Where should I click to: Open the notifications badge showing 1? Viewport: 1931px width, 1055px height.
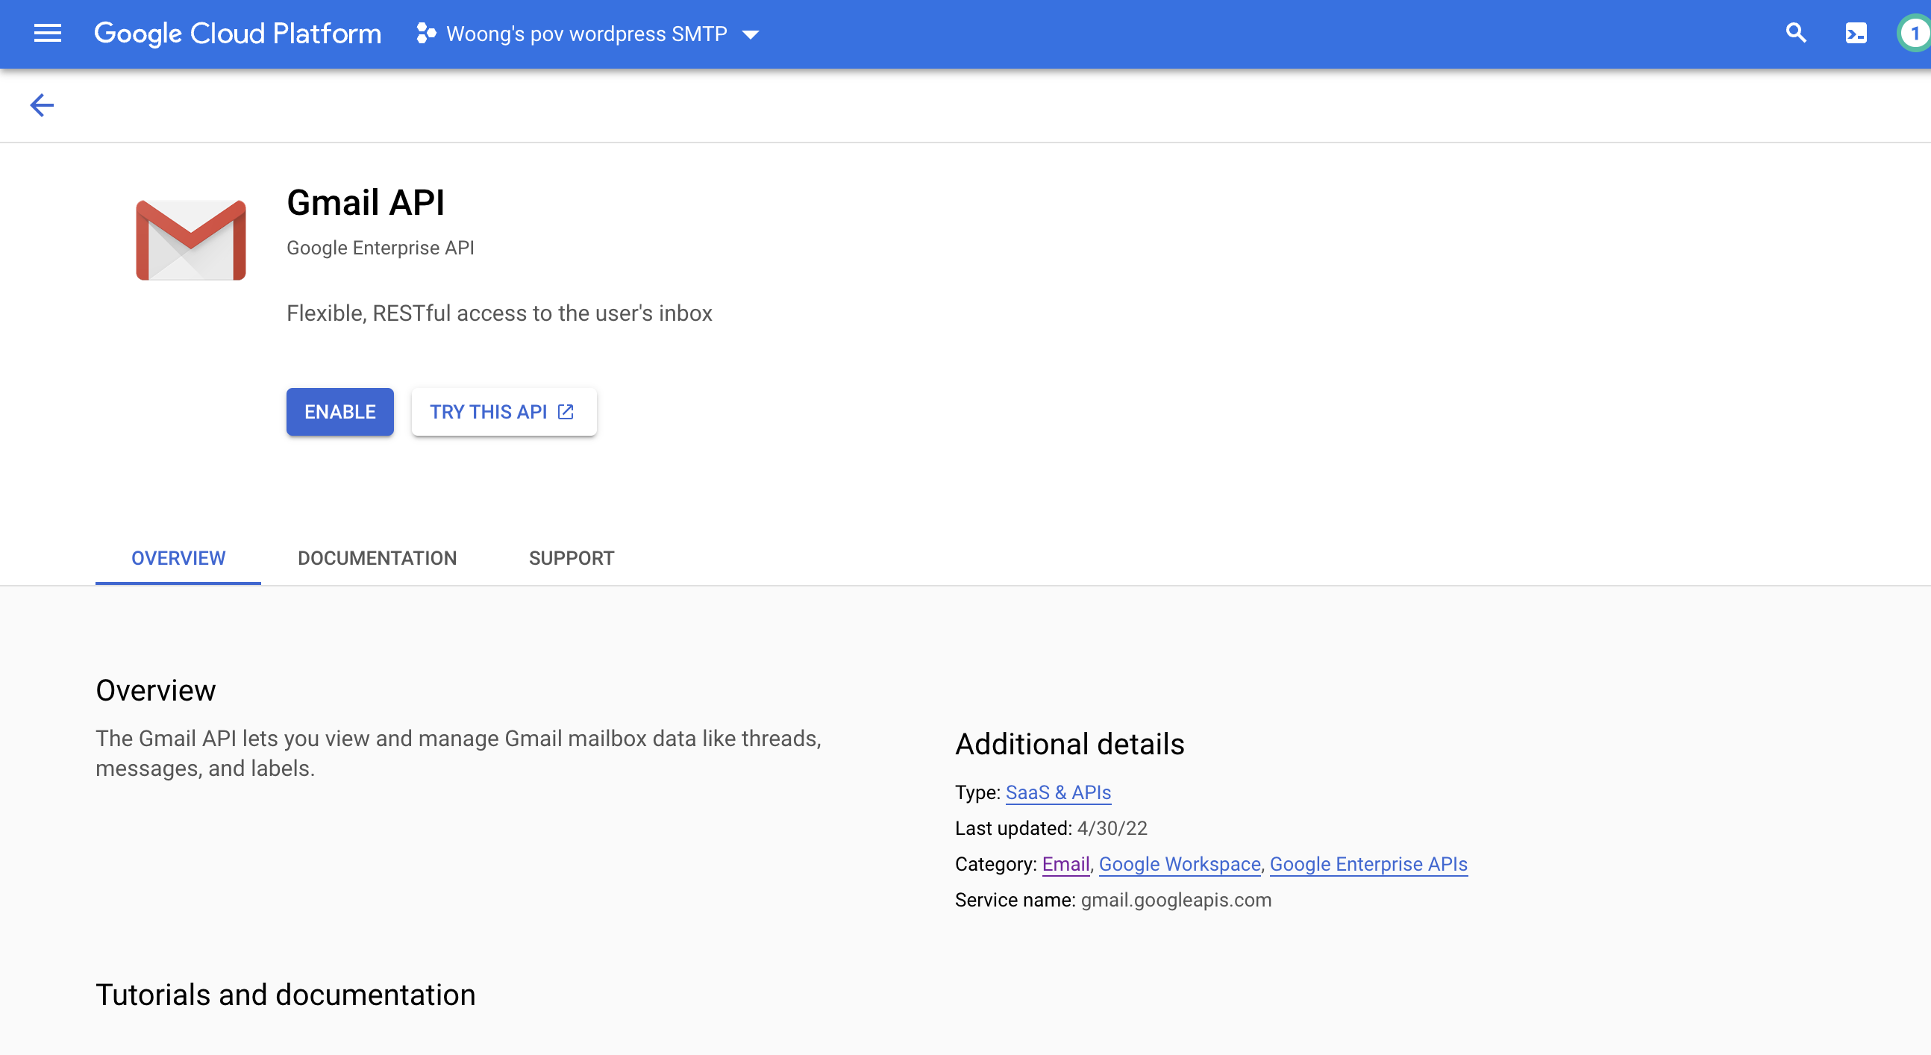pos(1914,34)
